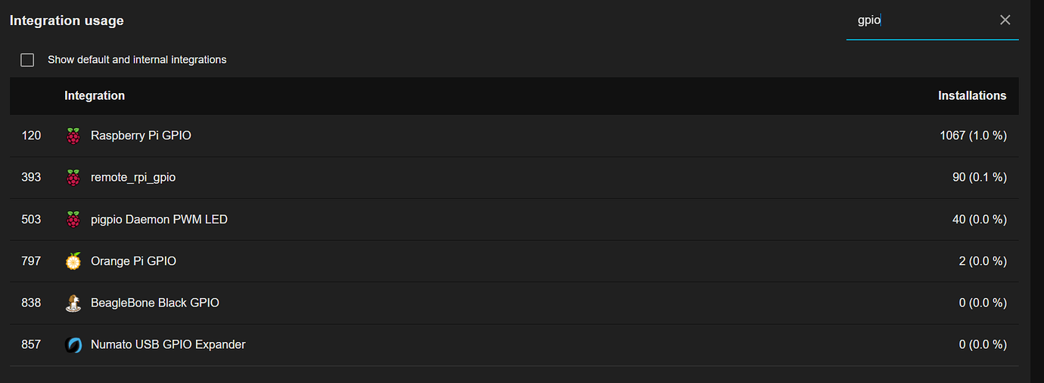Sort by the Installations column header

(x=971, y=95)
